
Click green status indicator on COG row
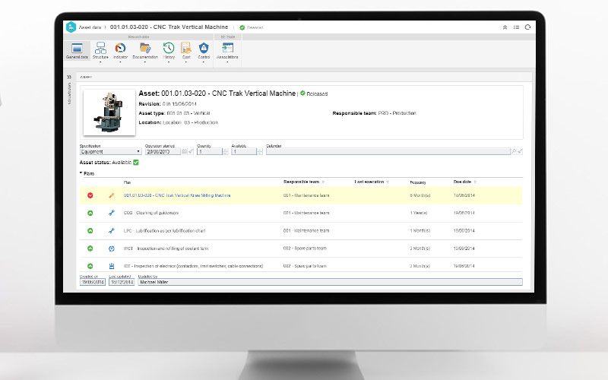(x=90, y=213)
